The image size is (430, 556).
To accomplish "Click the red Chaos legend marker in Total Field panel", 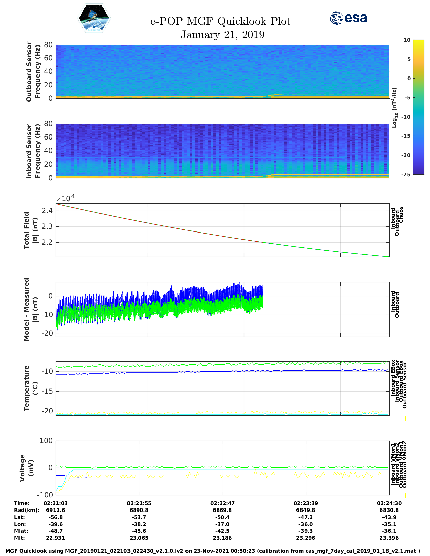I will 402,245.
